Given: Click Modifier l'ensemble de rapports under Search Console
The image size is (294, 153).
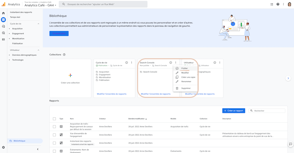Looking at the screenshot, I should pos(156,94).
